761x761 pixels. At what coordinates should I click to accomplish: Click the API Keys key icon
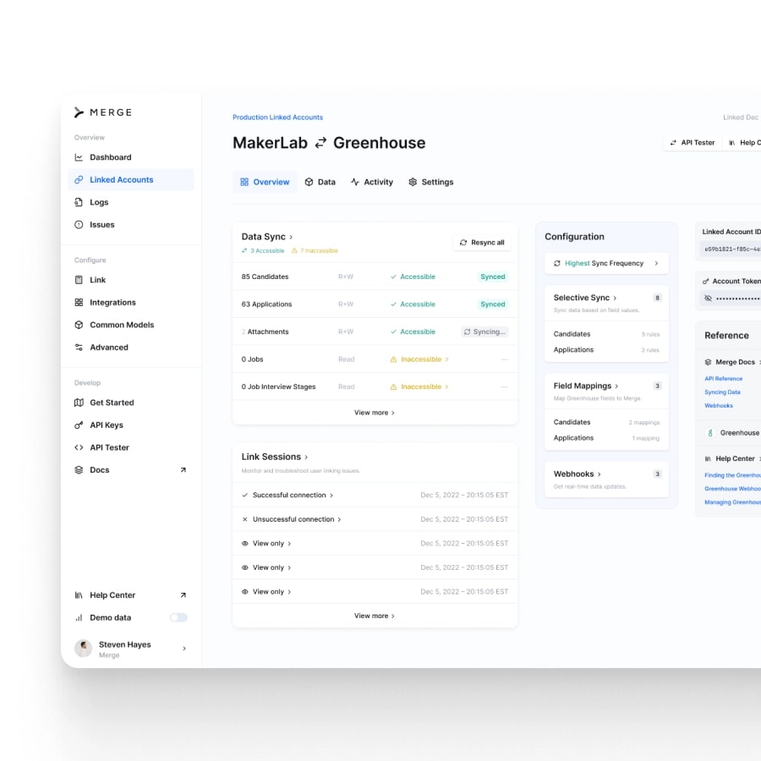click(x=79, y=425)
